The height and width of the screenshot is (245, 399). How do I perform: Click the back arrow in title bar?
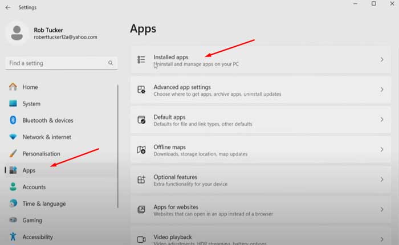point(7,7)
